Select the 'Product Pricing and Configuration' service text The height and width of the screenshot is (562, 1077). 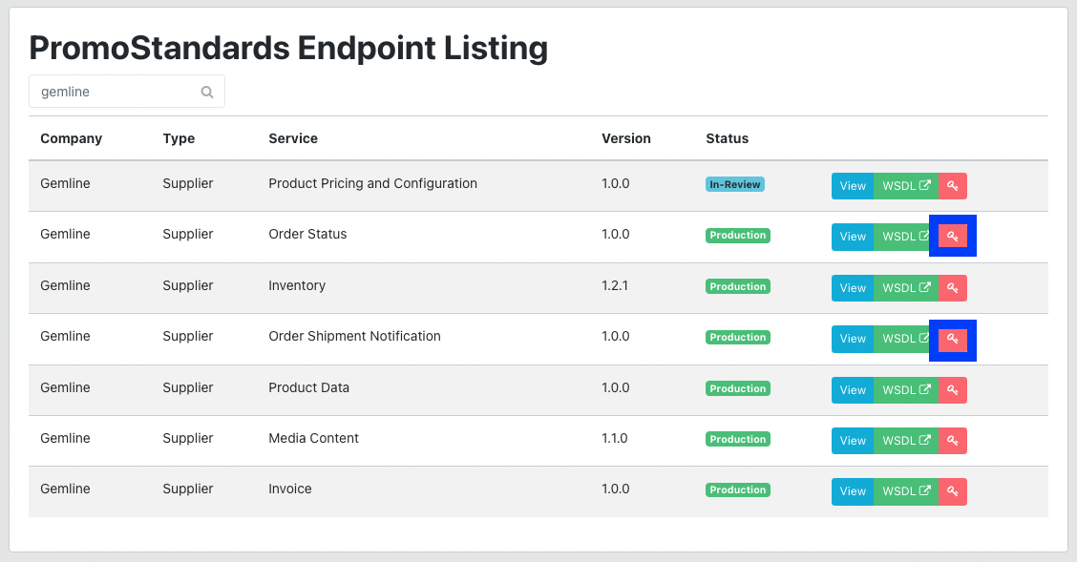373,183
